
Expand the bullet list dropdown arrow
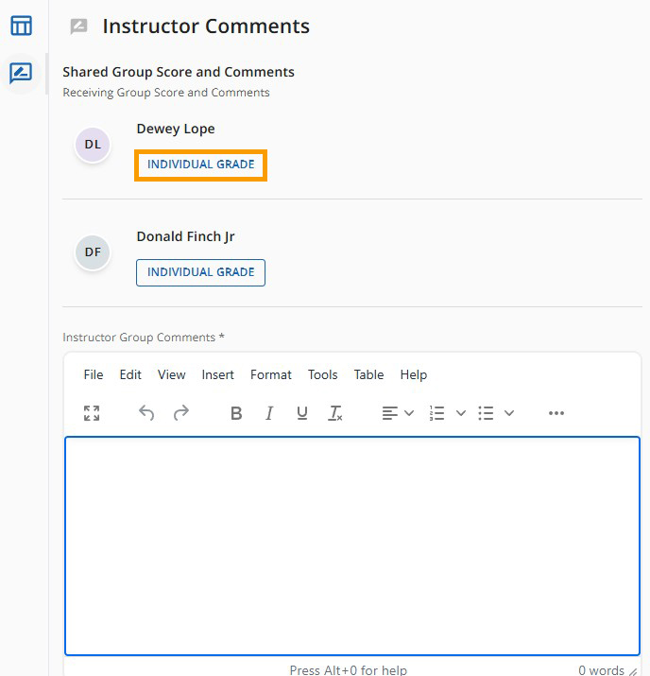click(509, 413)
